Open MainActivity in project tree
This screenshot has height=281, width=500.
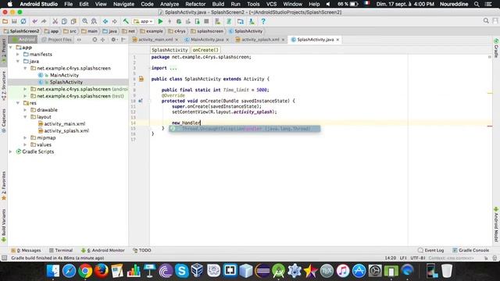click(x=64, y=75)
